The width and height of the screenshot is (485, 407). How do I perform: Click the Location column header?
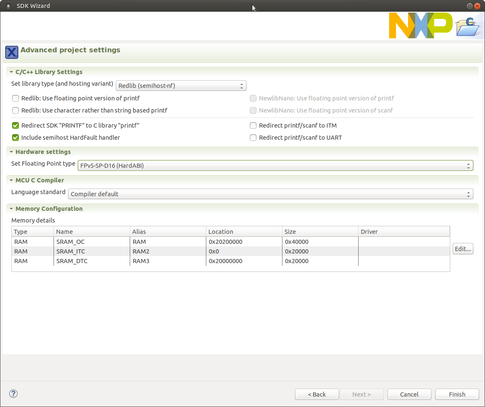coord(244,232)
